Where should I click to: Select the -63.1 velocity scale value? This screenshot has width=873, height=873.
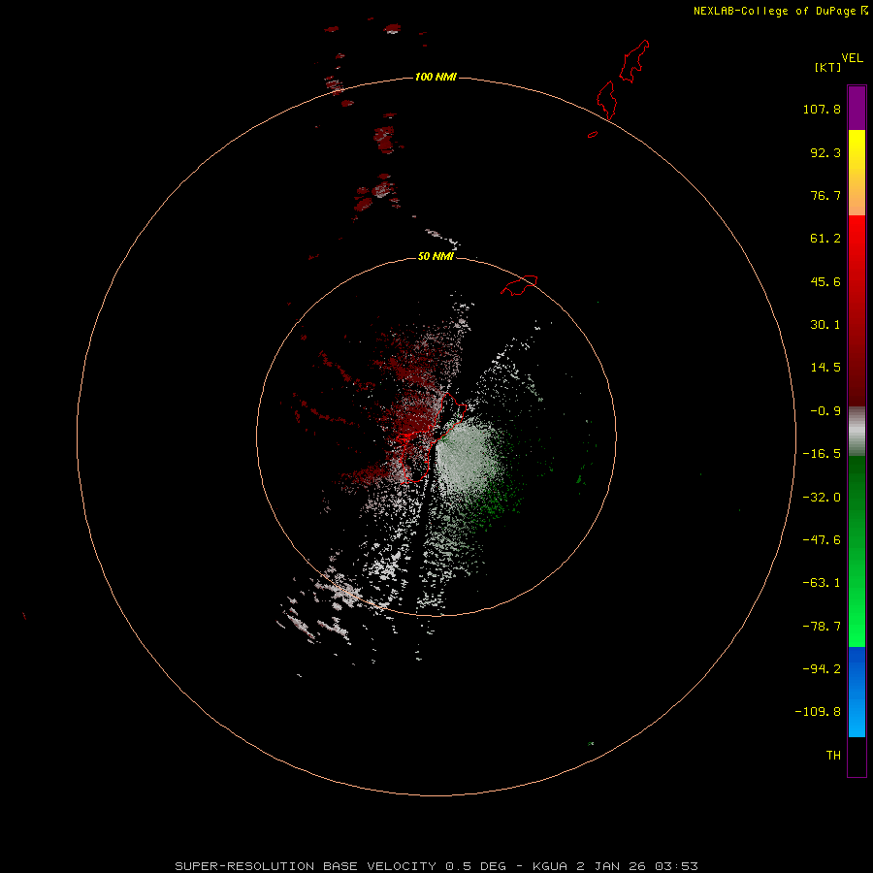[822, 583]
